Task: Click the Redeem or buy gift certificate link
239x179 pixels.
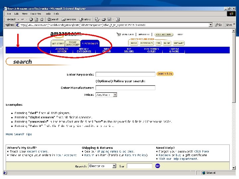Action: coord(183,155)
